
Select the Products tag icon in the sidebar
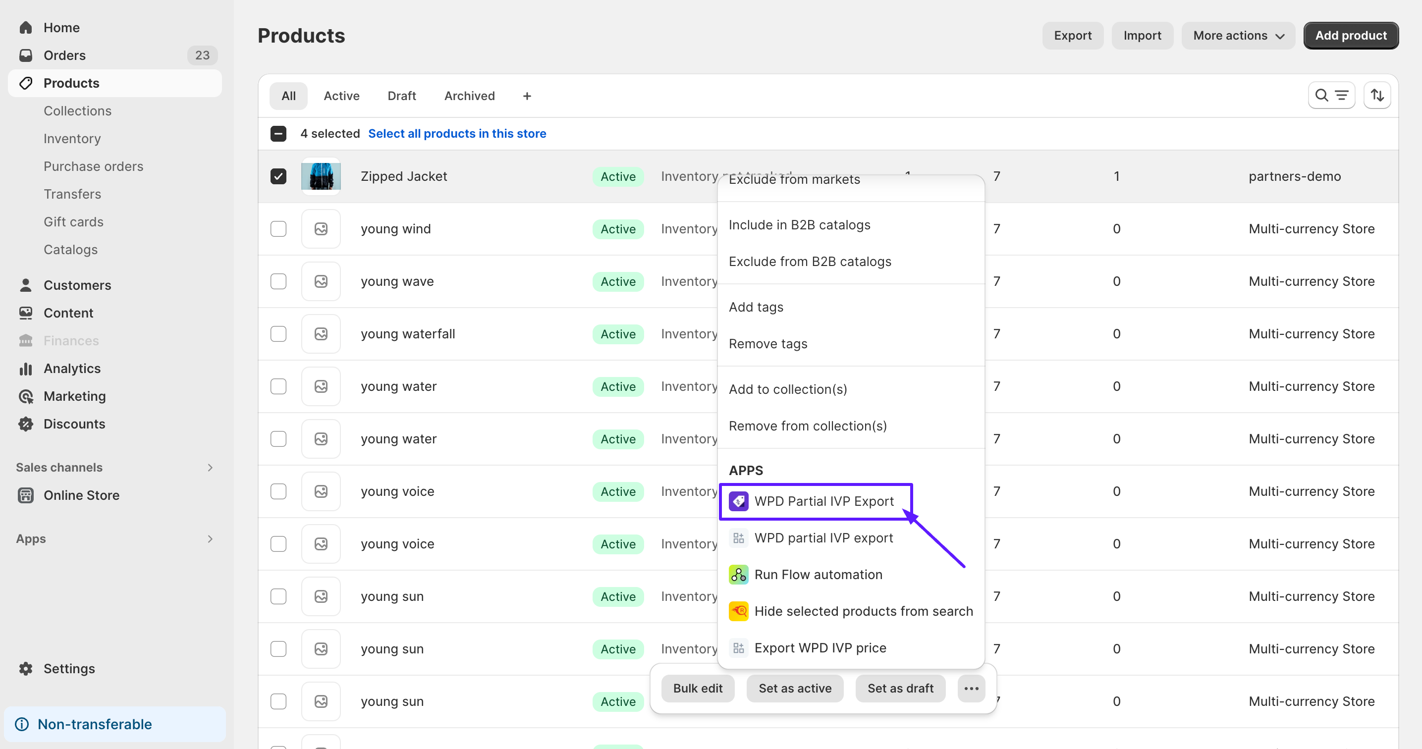25,83
